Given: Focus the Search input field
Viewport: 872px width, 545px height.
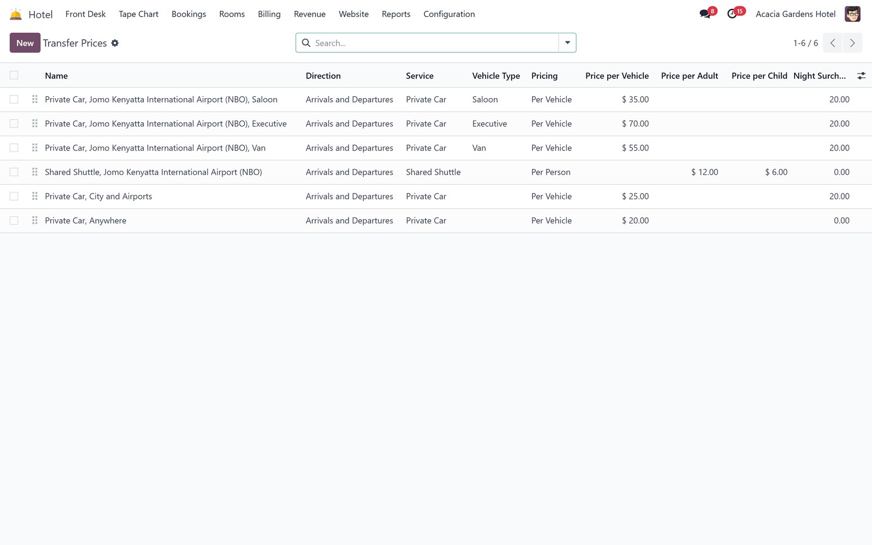Looking at the screenshot, I should click(435, 43).
